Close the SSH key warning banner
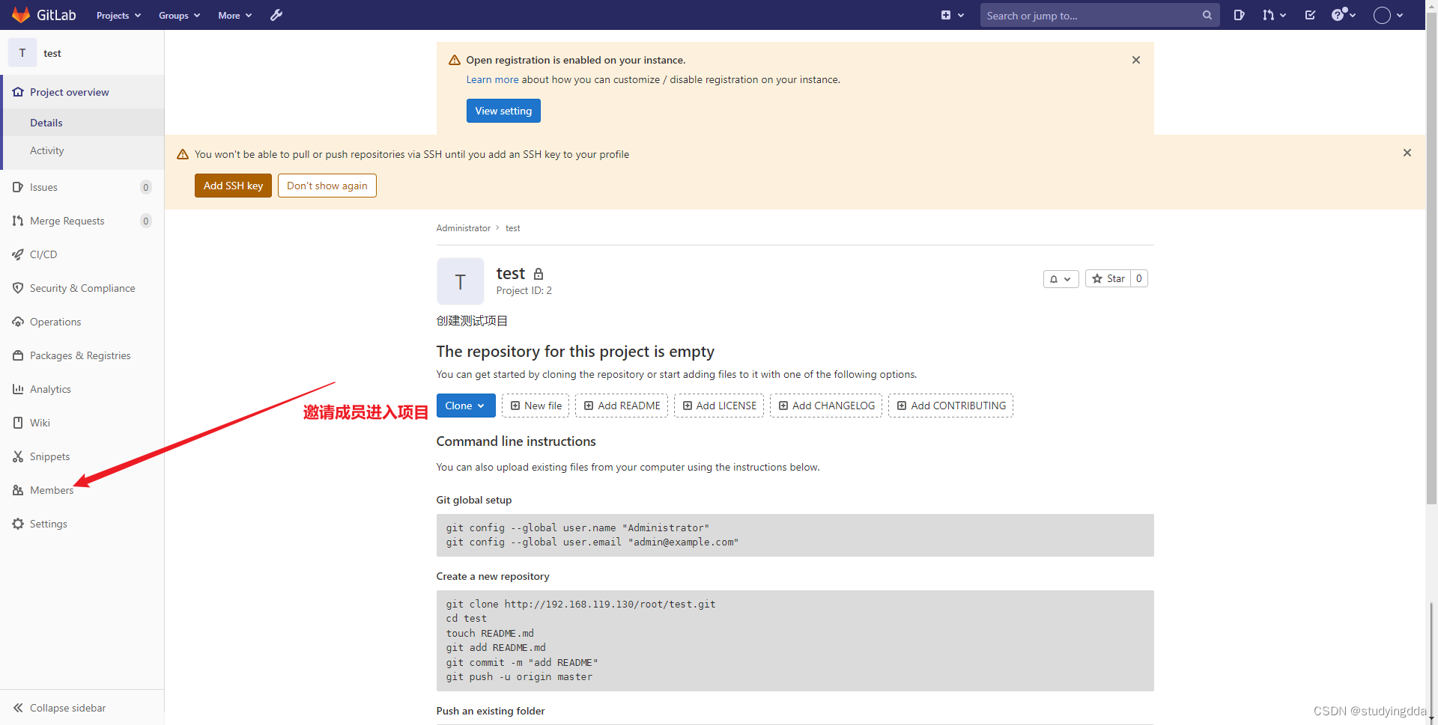Image resolution: width=1438 pixels, height=725 pixels. [x=1407, y=153]
